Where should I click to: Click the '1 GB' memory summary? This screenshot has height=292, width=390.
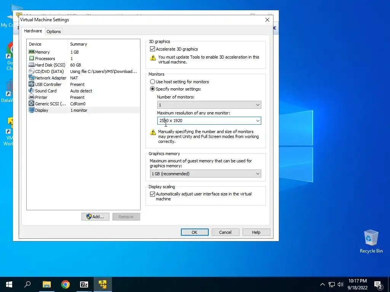tap(74, 52)
